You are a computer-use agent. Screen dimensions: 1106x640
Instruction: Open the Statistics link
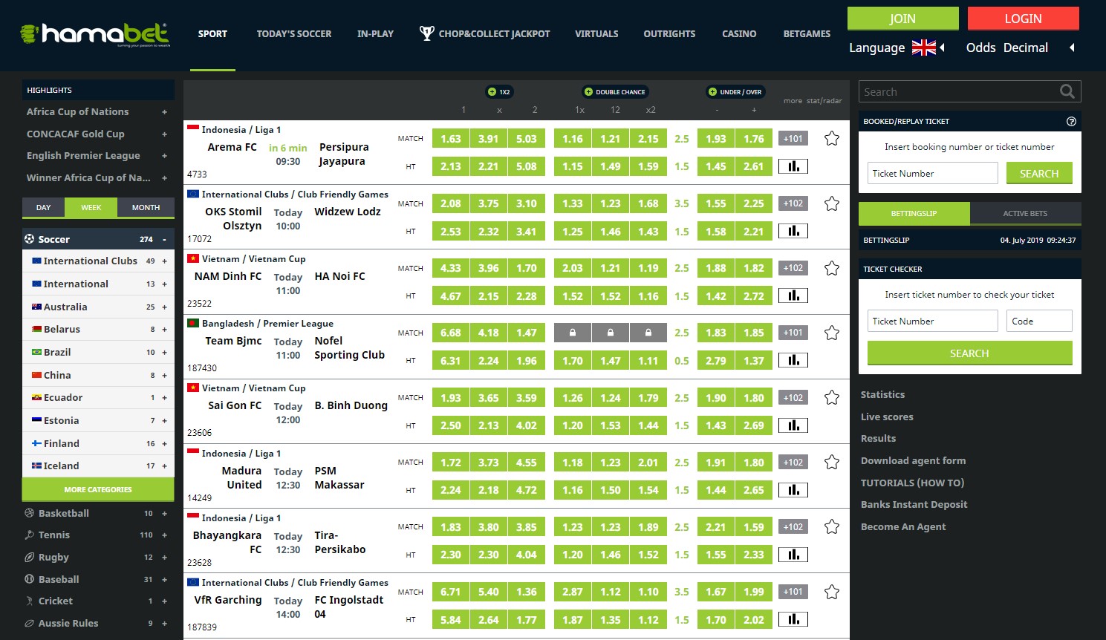[882, 394]
